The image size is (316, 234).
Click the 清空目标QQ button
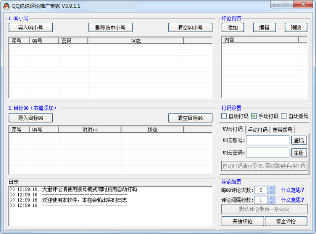pyautogui.click(x=190, y=117)
